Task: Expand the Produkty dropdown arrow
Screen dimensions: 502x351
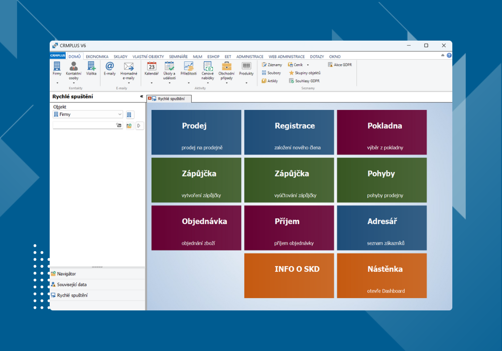Action: click(x=246, y=83)
